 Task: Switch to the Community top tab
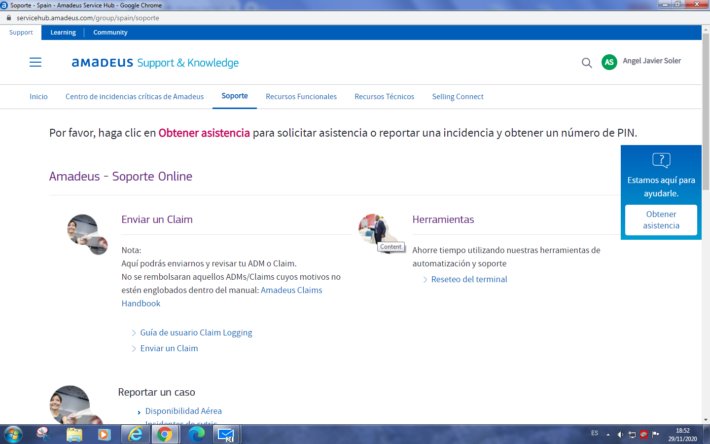110,33
